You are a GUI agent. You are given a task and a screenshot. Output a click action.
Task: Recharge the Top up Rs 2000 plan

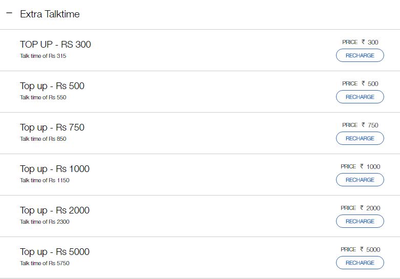360,221
